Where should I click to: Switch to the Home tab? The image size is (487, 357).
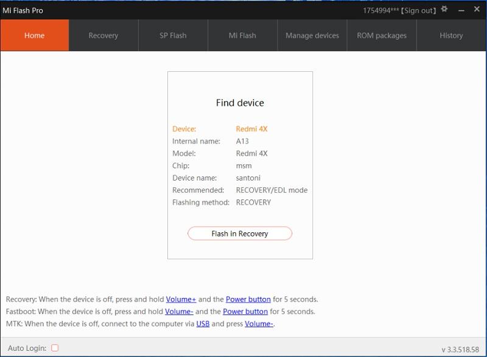[35, 35]
